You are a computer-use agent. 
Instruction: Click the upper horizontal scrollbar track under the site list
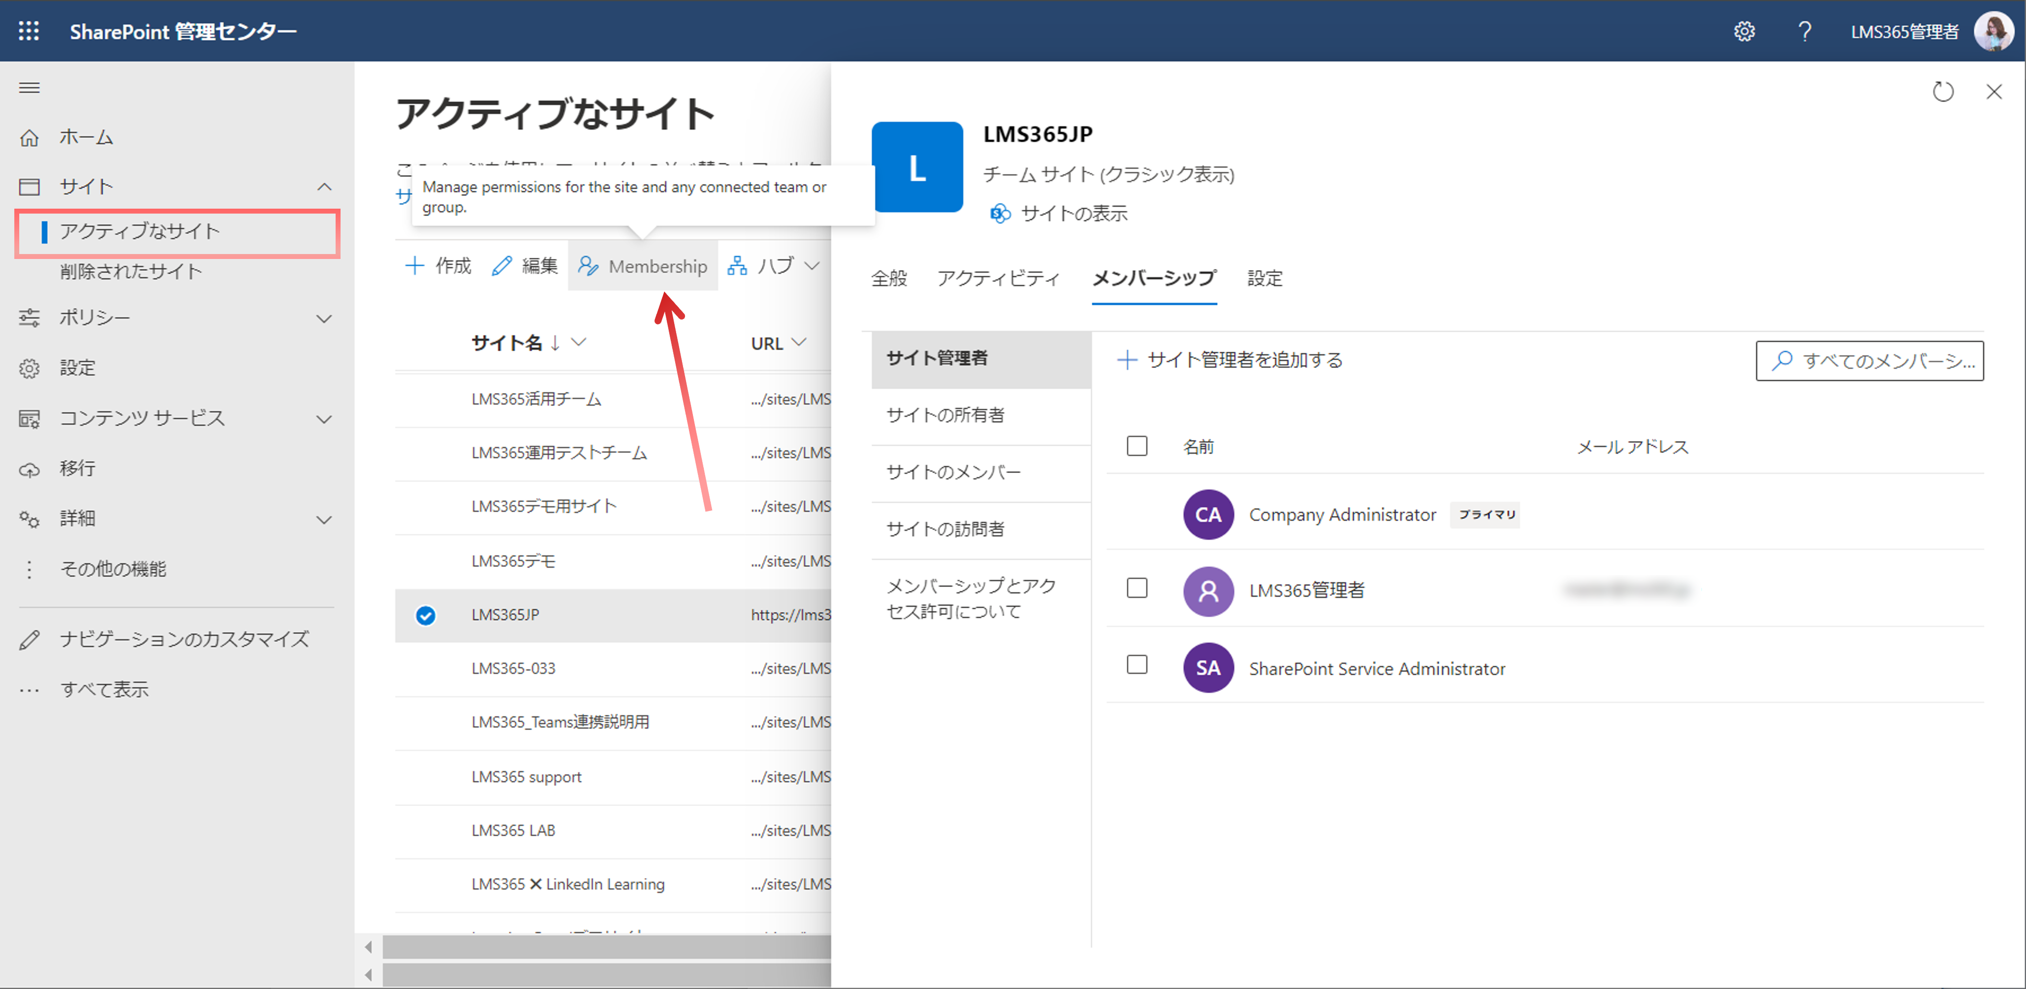click(x=607, y=948)
